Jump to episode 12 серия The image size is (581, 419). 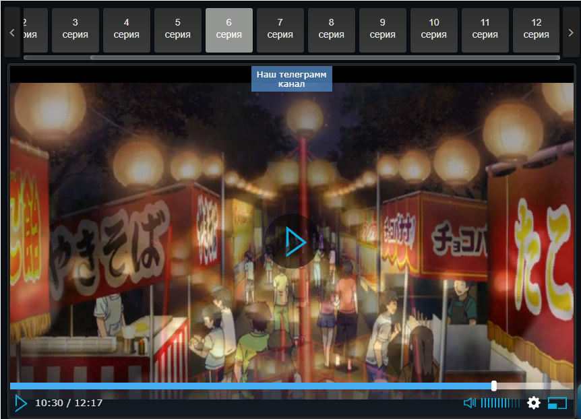pos(537,30)
